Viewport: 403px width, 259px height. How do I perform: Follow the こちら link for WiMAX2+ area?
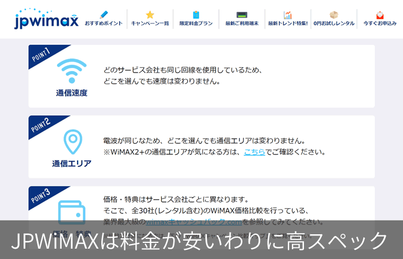254,152
